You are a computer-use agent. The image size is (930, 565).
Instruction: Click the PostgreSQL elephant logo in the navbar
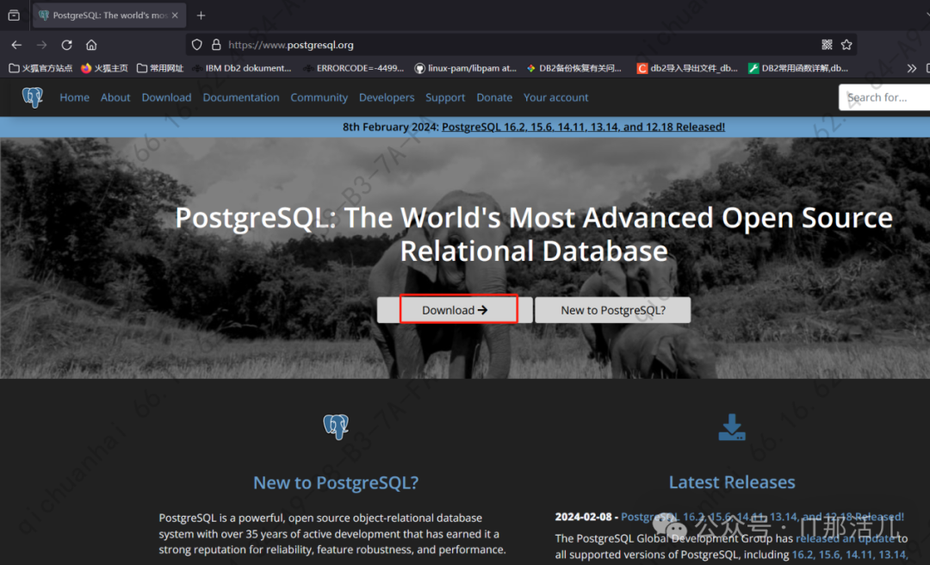point(33,97)
